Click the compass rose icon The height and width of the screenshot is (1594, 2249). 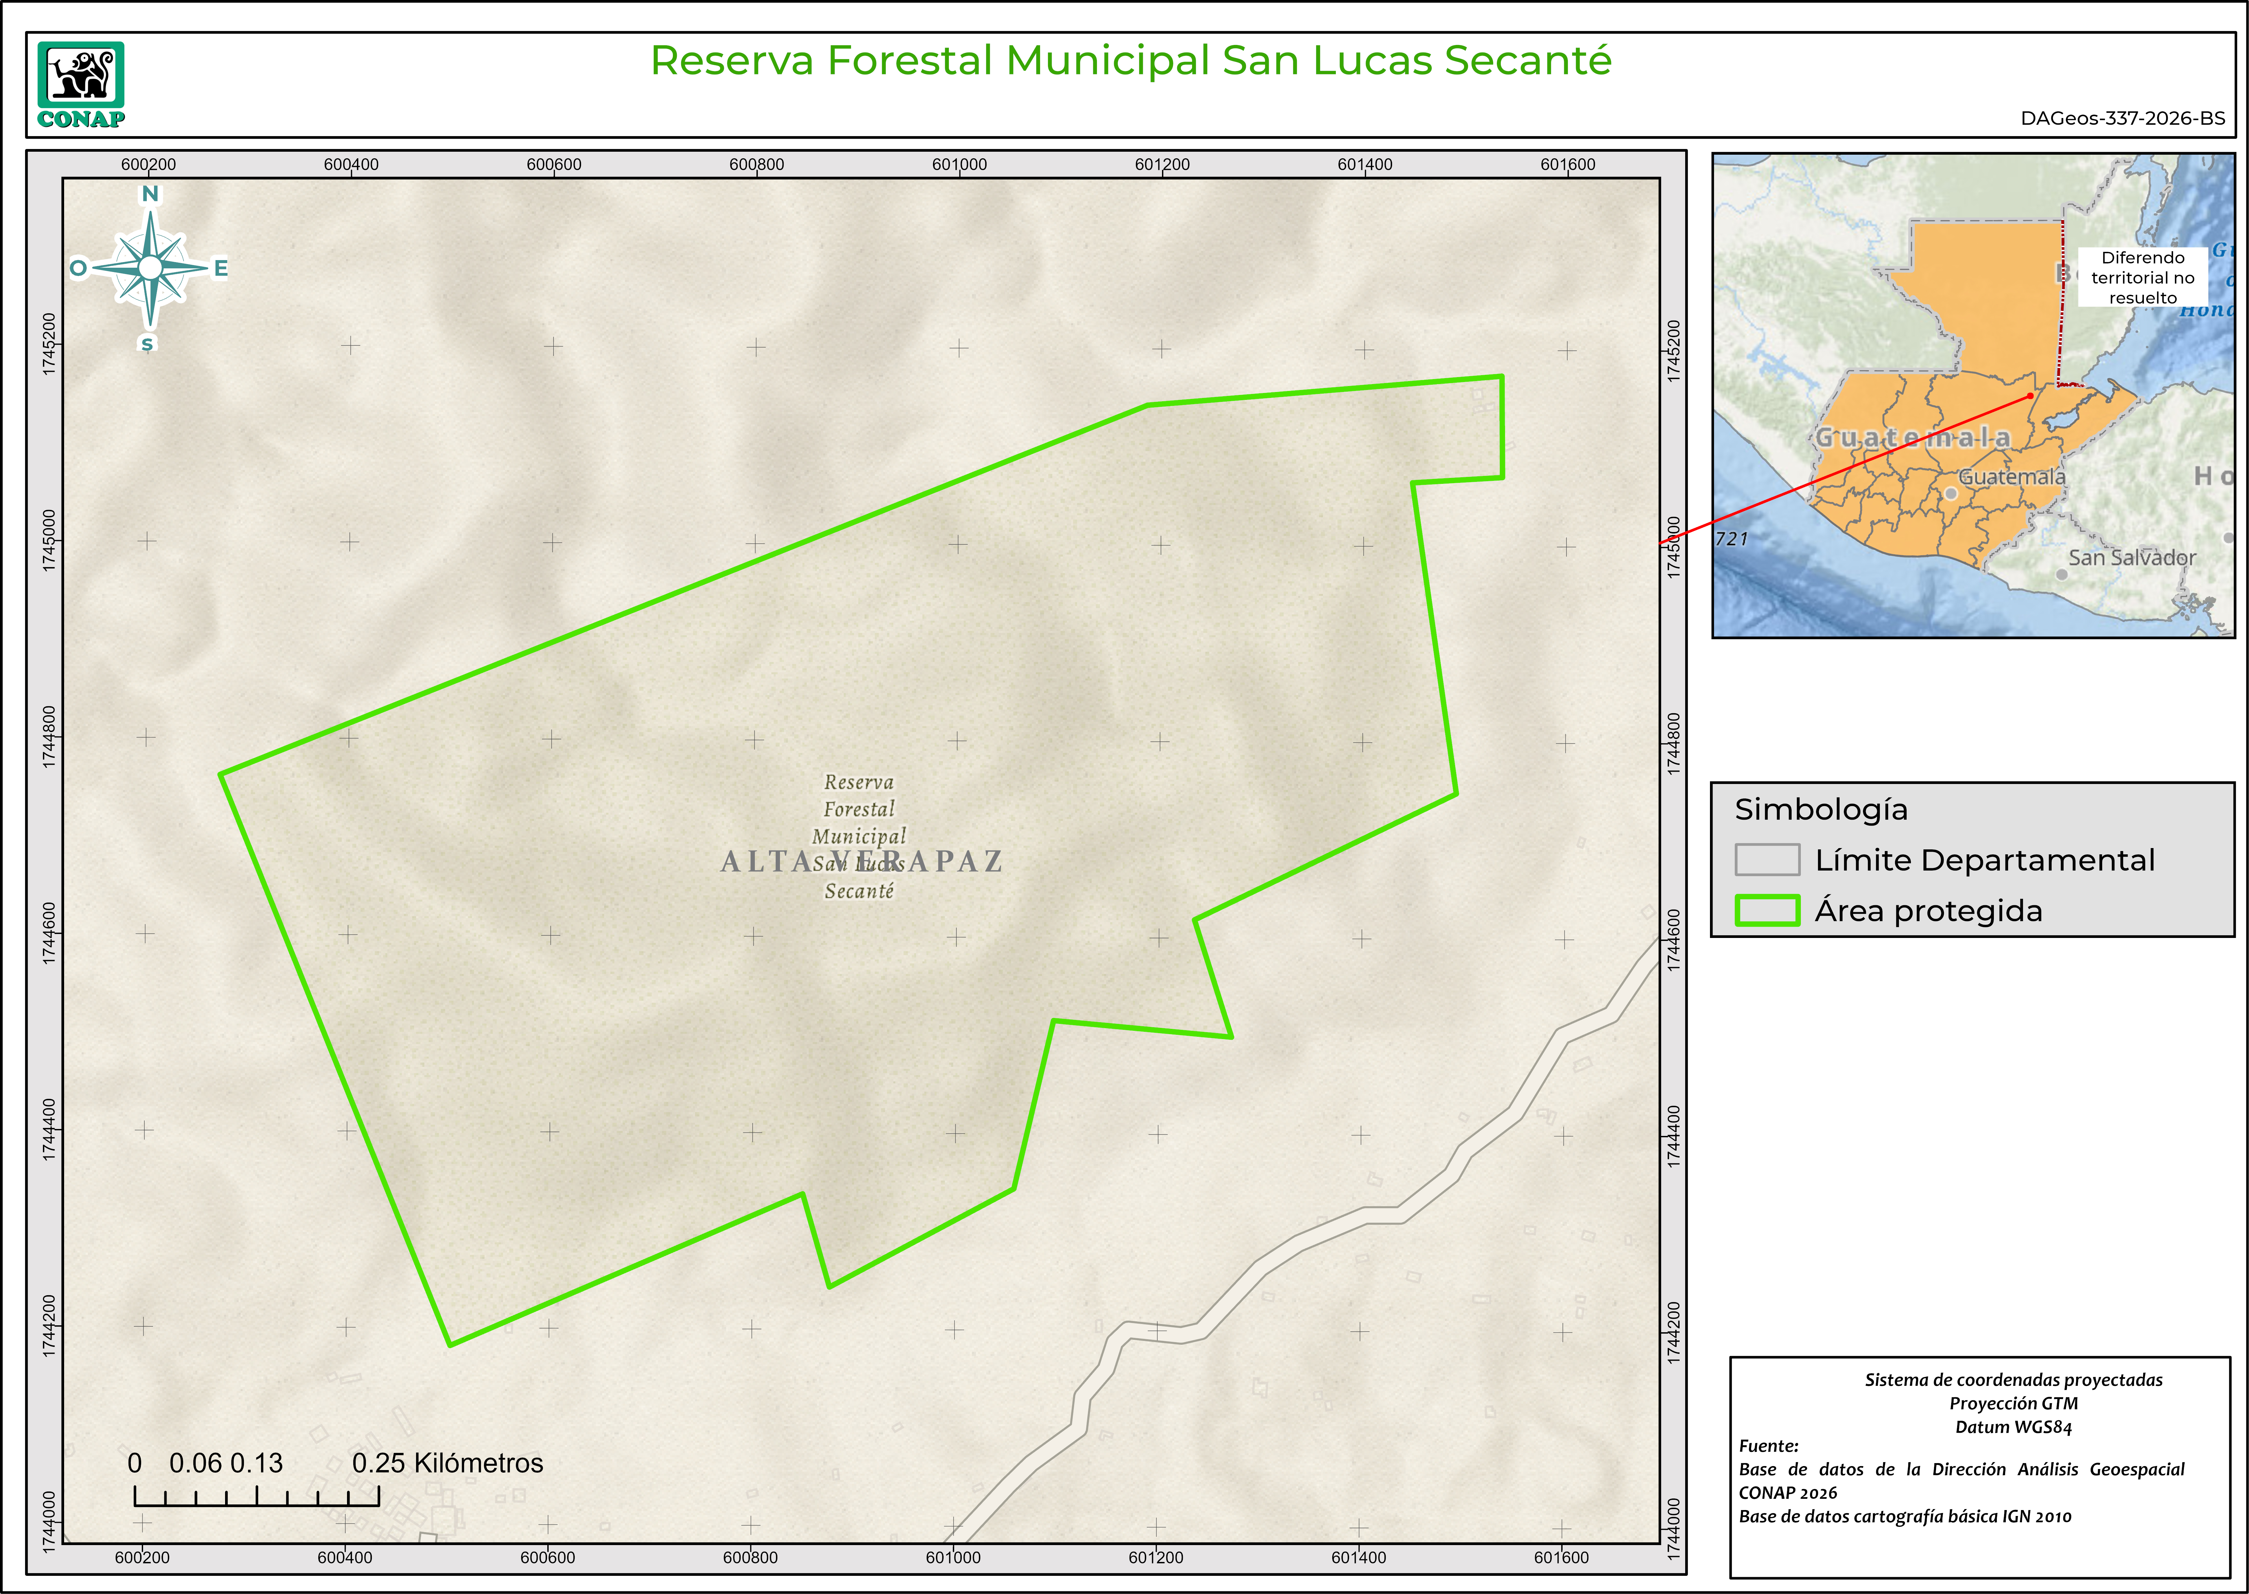[x=150, y=268]
